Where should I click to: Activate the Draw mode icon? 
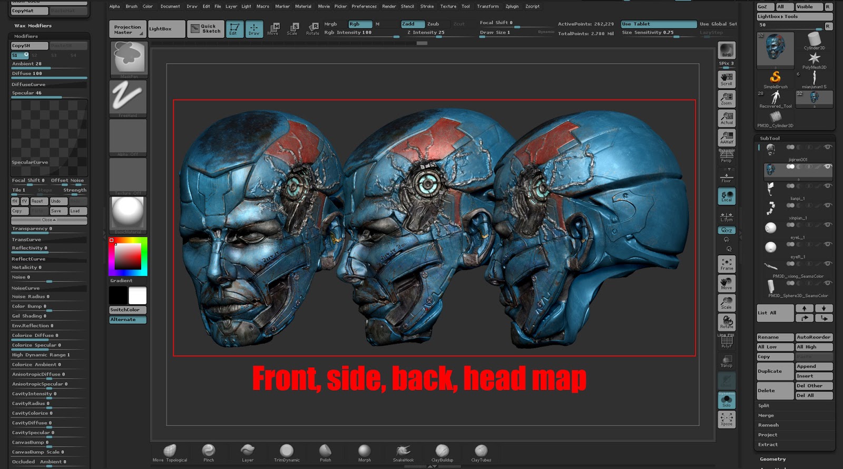pyautogui.click(x=254, y=28)
